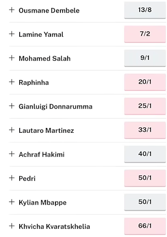The image size is (167, 237).
Task: Expand the plus icon beside Mohamed Salah
Action: (x=12, y=58)
